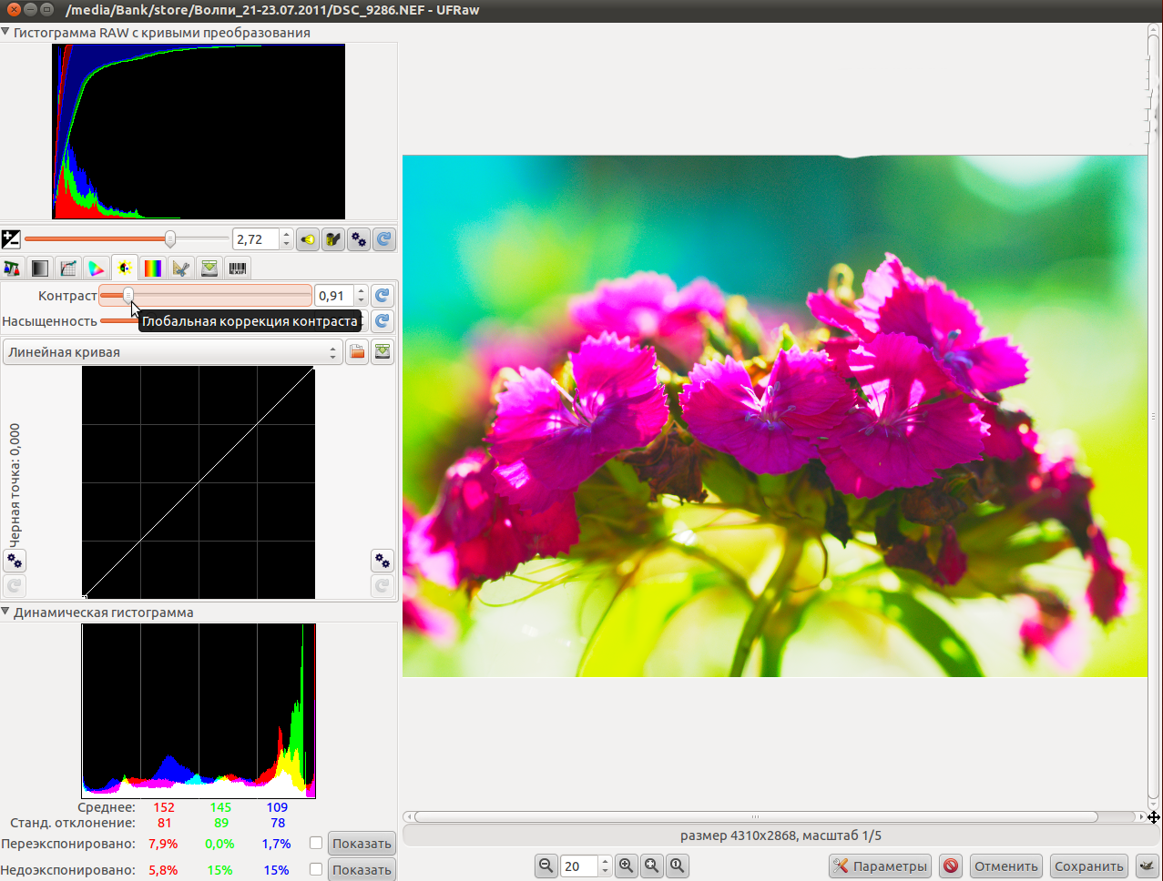Open the crop and rotate tab
Viewport: 1163px width, 881px height.
[x=181, y=268]
